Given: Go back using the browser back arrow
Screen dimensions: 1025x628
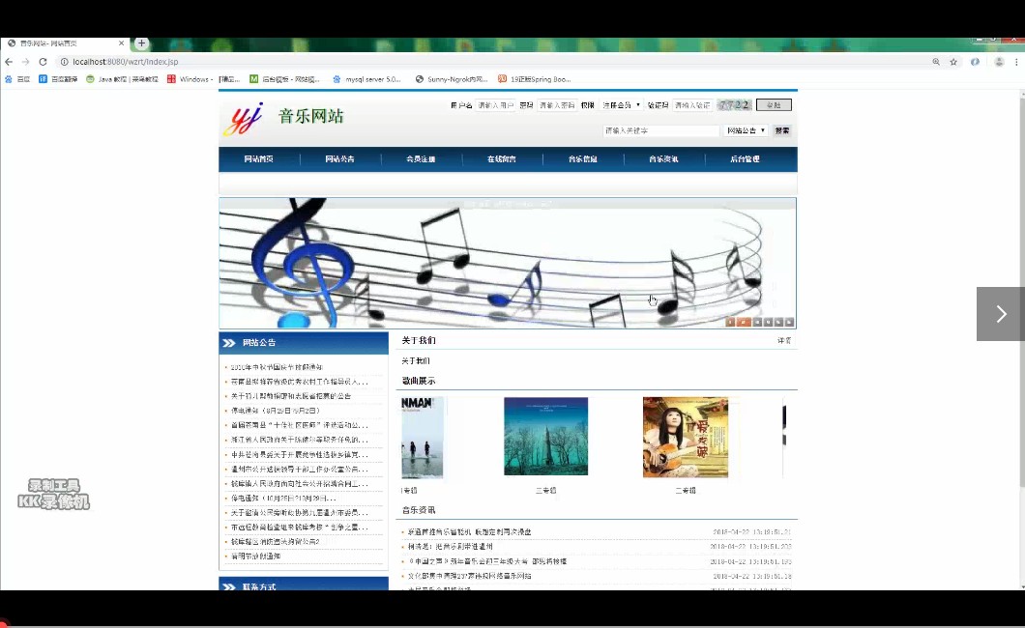Looking at the screenshot, I should coord(9,62).
